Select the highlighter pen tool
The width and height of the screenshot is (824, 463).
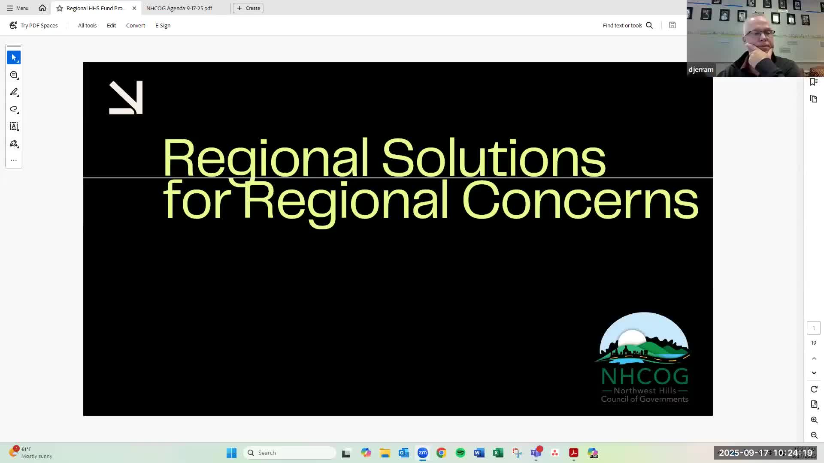click(x=14, y=92)
